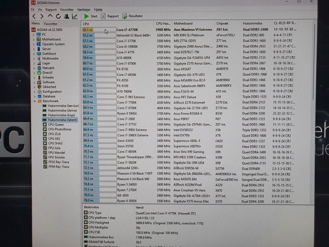Viewport: 329px width, 247px height.
Task: Start the benchmark with the green arrow
Action: click(x=90, y=16)
